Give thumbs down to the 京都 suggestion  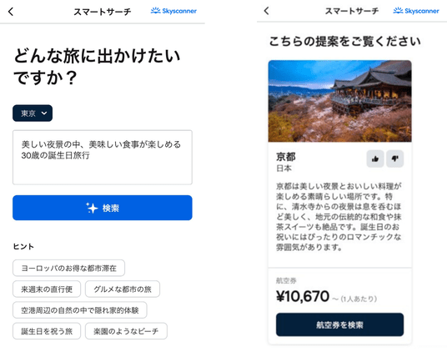tap(394, 158)
